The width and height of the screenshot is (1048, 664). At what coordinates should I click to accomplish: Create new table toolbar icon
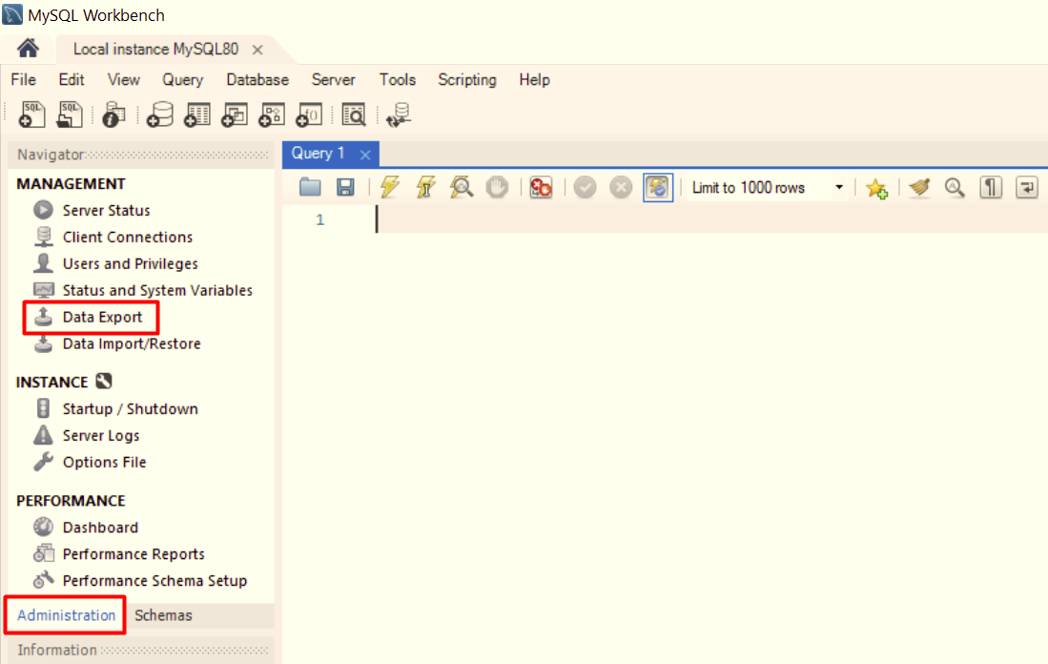pyautogui.click(x=197, y=114)
